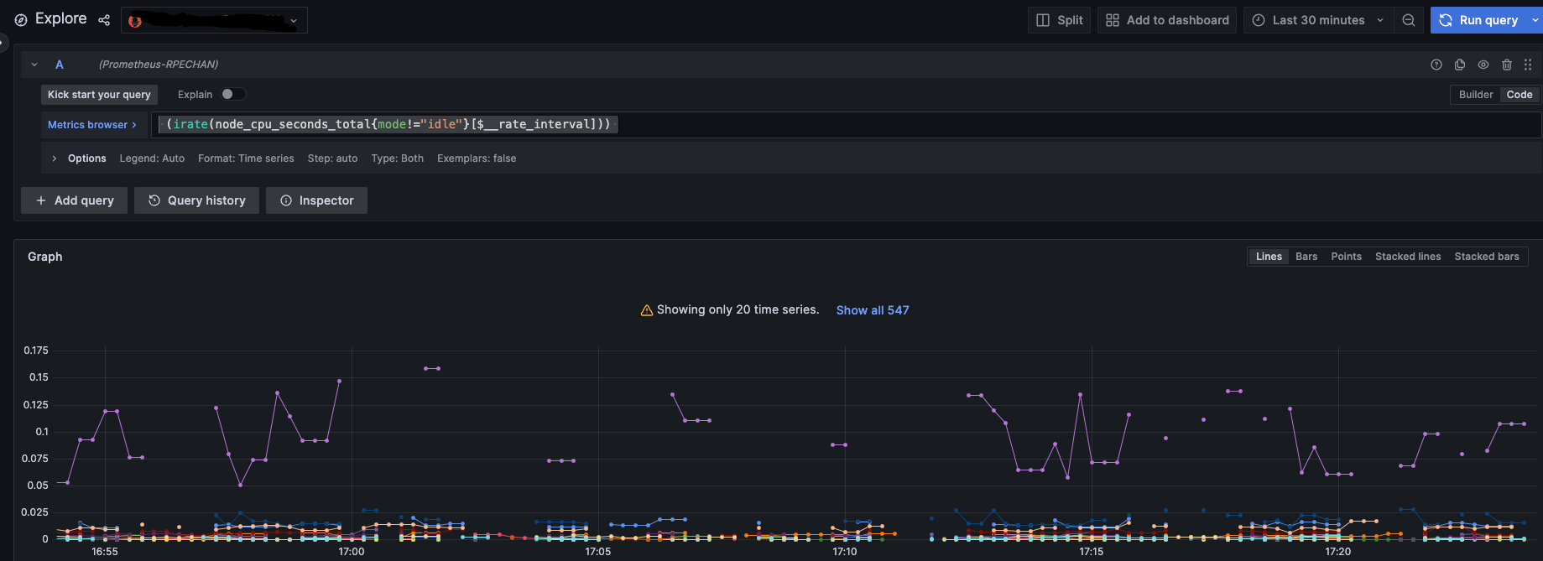Show query help question icon
The width and height of the screenshot is (1543, 561).
click(x=1436, y=65)
